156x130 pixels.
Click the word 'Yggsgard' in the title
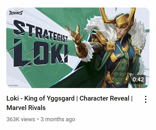click(x=61, y=99)
